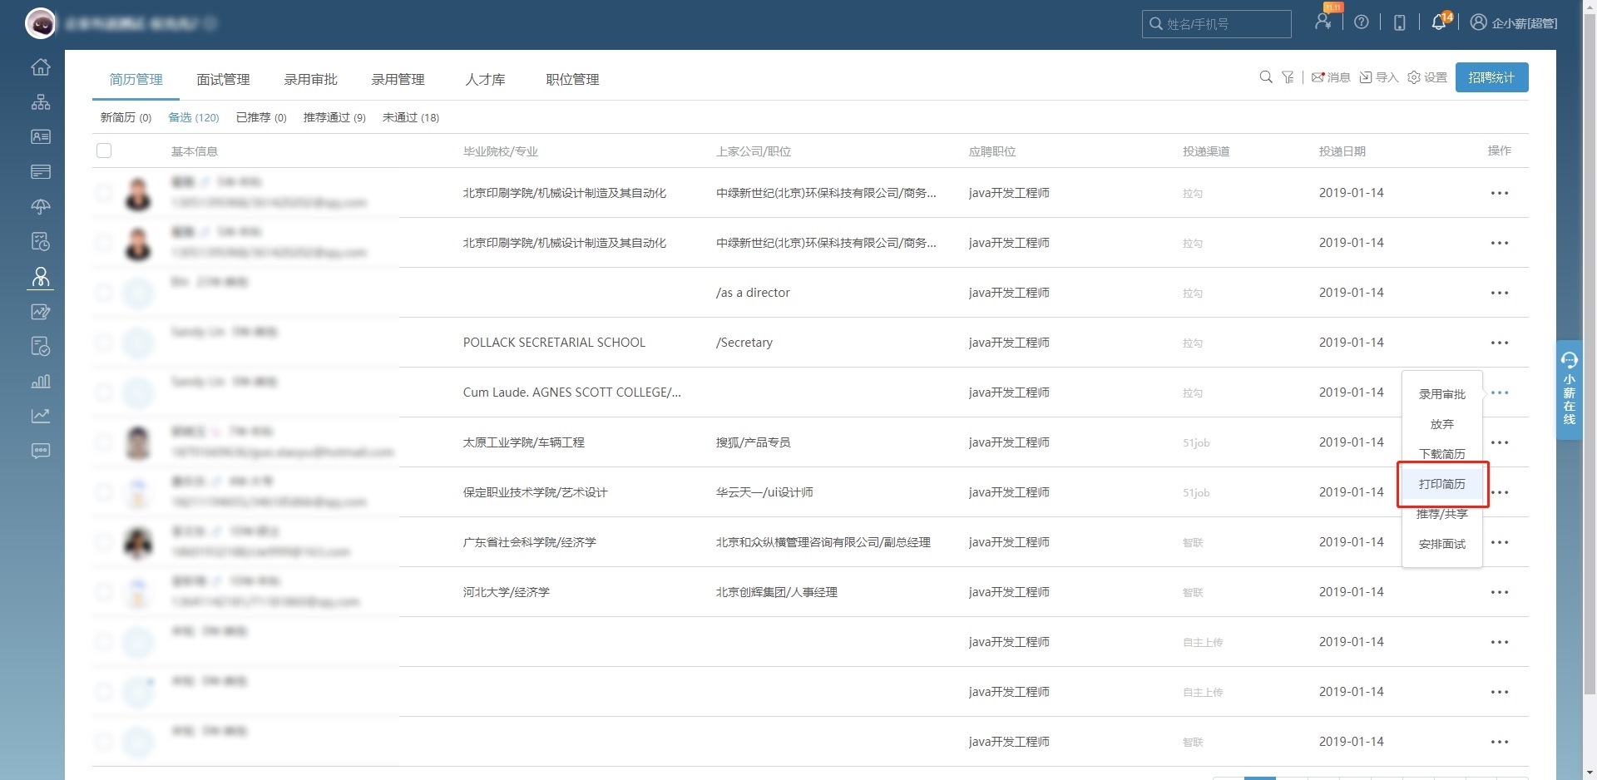The width and height of the screenshot is (1597, 780).
Task: Select the row checkbox for 河北大学/经济学
Action: point(104,592)
